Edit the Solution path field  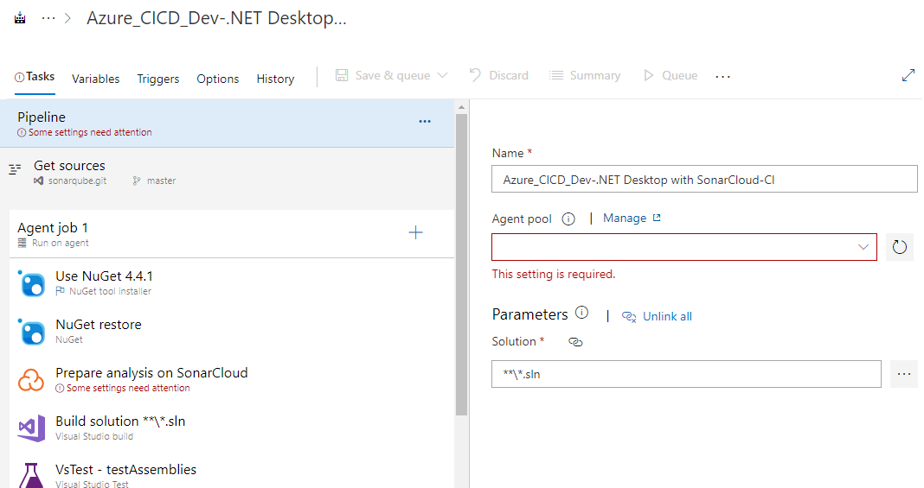click(x=686, y=374)
